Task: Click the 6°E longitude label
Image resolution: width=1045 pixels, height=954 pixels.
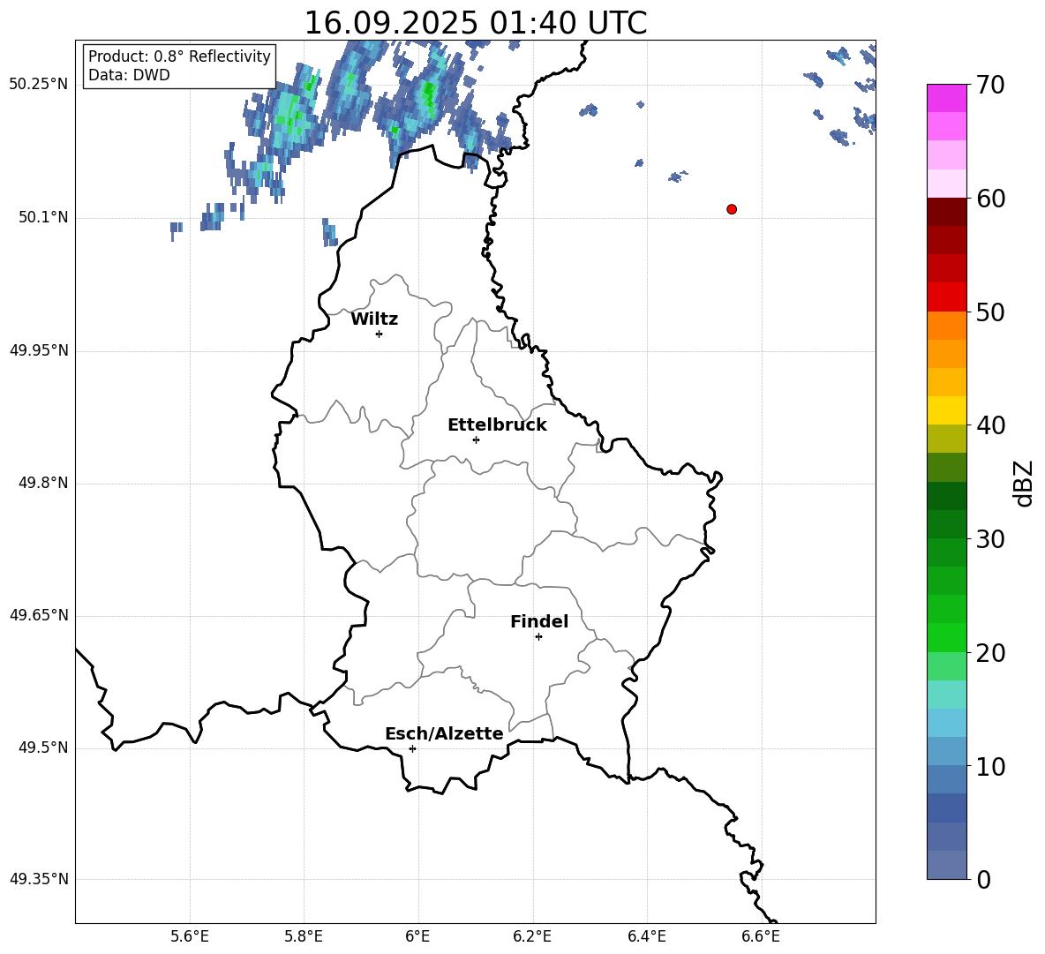Action: 417,936
